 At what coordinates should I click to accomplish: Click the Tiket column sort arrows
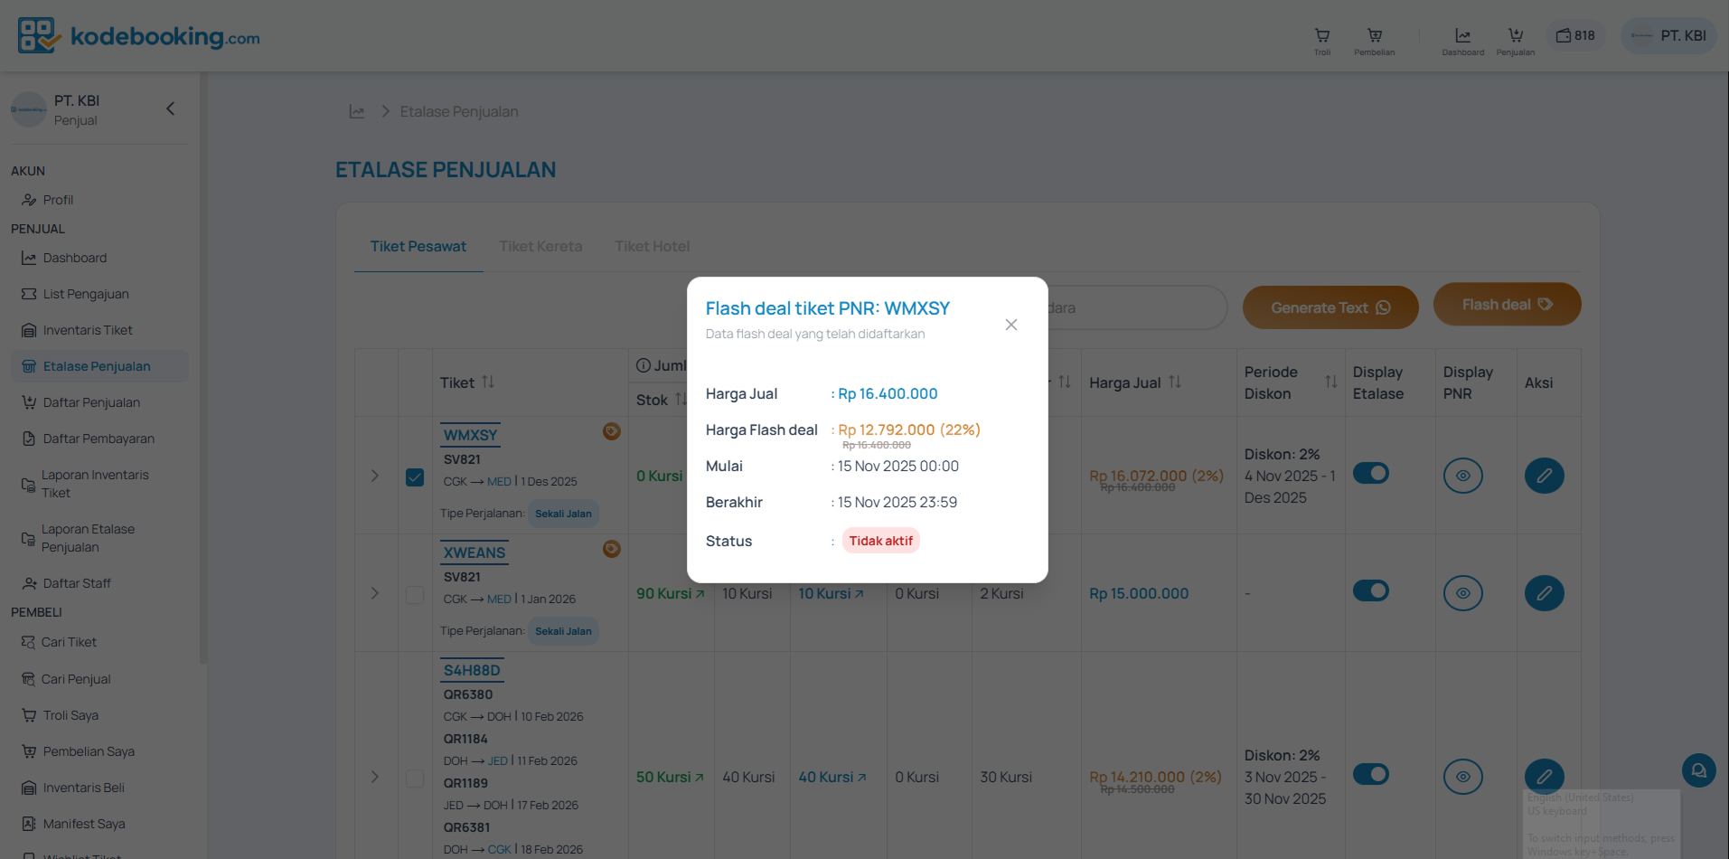coord(489,382)
